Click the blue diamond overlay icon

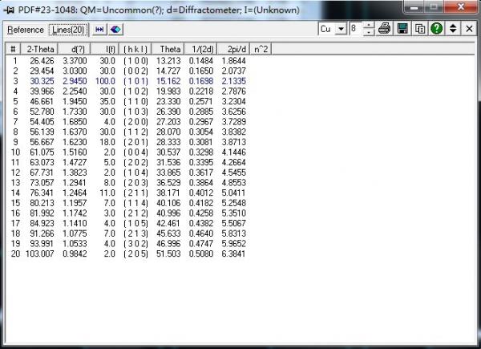[x=115, y=30]
